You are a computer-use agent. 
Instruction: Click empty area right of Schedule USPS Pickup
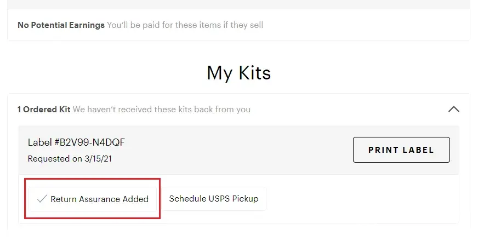362,199
